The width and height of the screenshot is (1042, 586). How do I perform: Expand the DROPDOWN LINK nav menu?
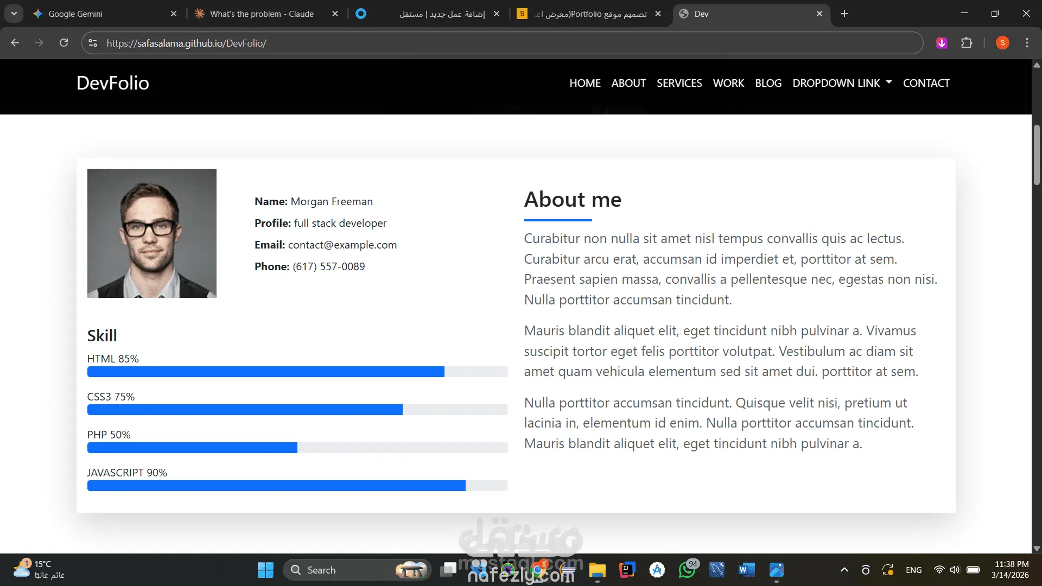tap(842, 83)
